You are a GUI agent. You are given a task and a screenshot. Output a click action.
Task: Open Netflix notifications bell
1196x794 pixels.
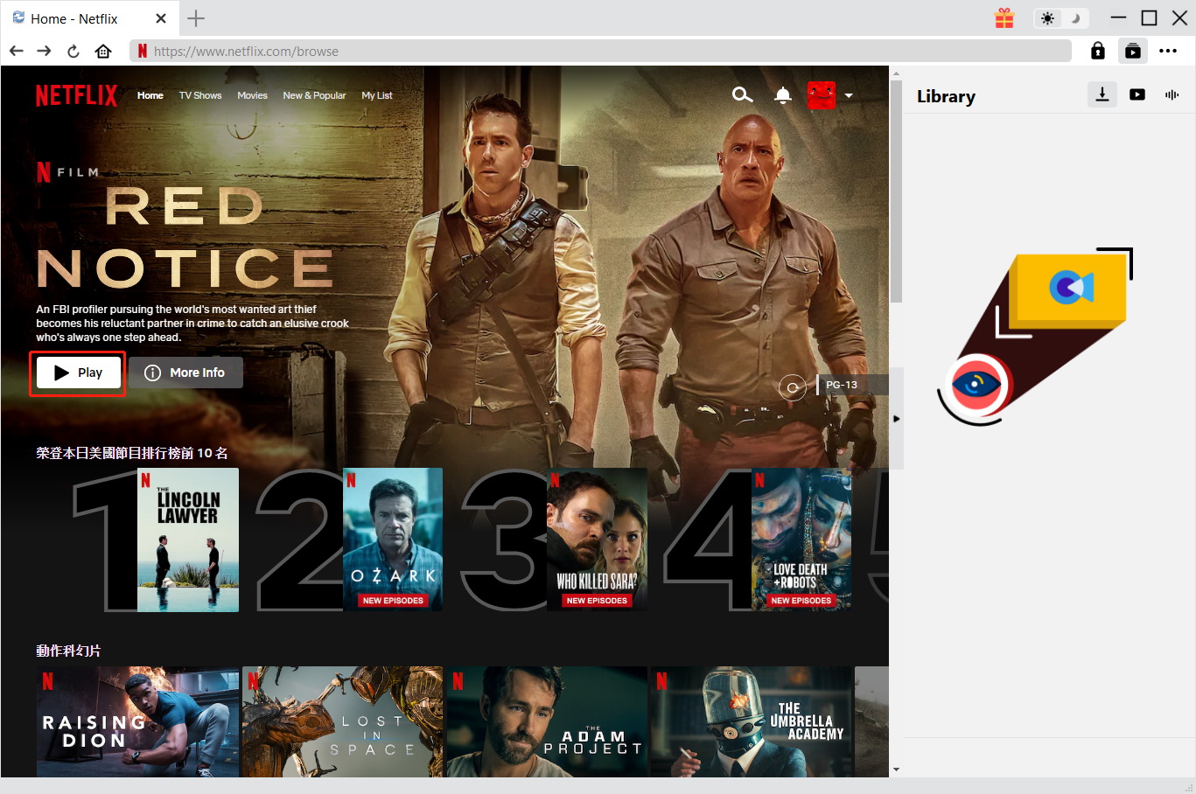click(x=781, y=95)
